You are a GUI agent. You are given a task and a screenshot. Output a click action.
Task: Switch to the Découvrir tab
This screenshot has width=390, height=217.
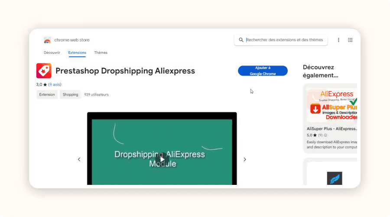pos(52,53)
